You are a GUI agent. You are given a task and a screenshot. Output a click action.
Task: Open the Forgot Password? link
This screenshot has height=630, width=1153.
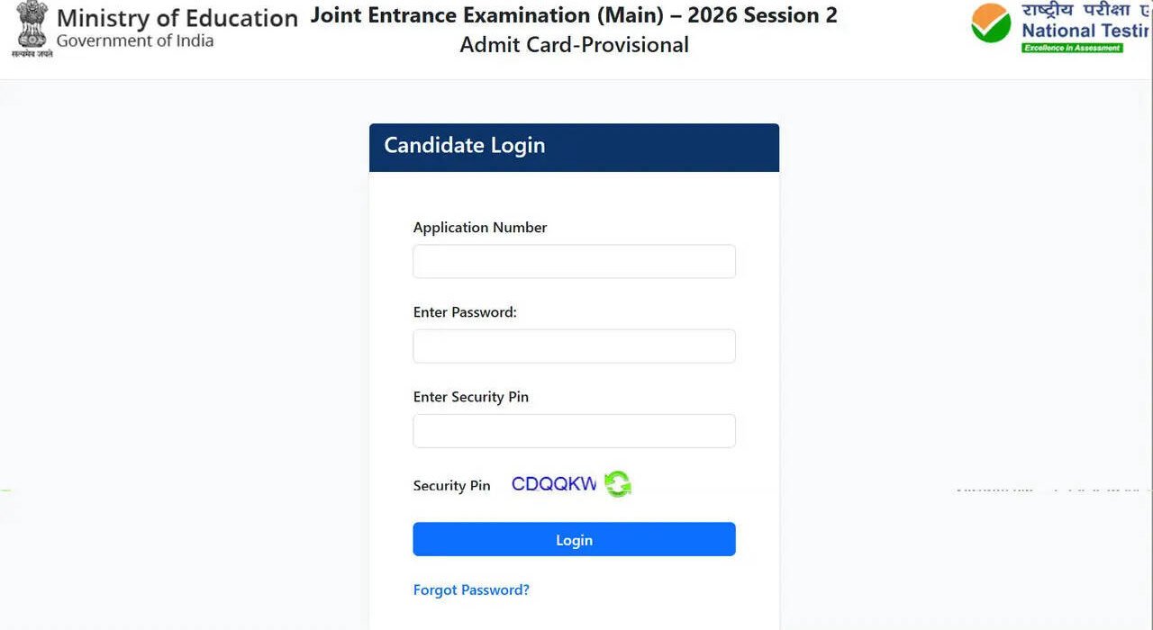[x=471, y=590]
